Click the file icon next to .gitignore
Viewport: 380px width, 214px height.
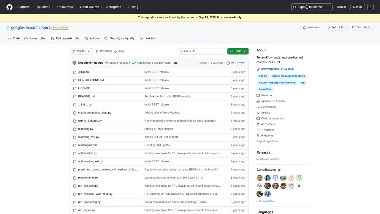75,72
